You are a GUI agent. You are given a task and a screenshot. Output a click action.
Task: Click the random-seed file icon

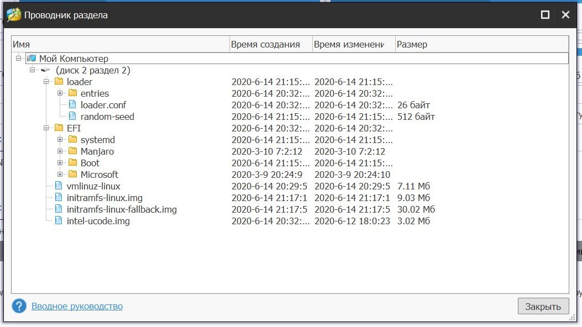(x=73, y=116)
